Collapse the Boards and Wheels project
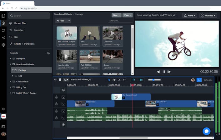The width and height of the screenshot is (221, 140). pyautogui.click(x=10, y=64)
